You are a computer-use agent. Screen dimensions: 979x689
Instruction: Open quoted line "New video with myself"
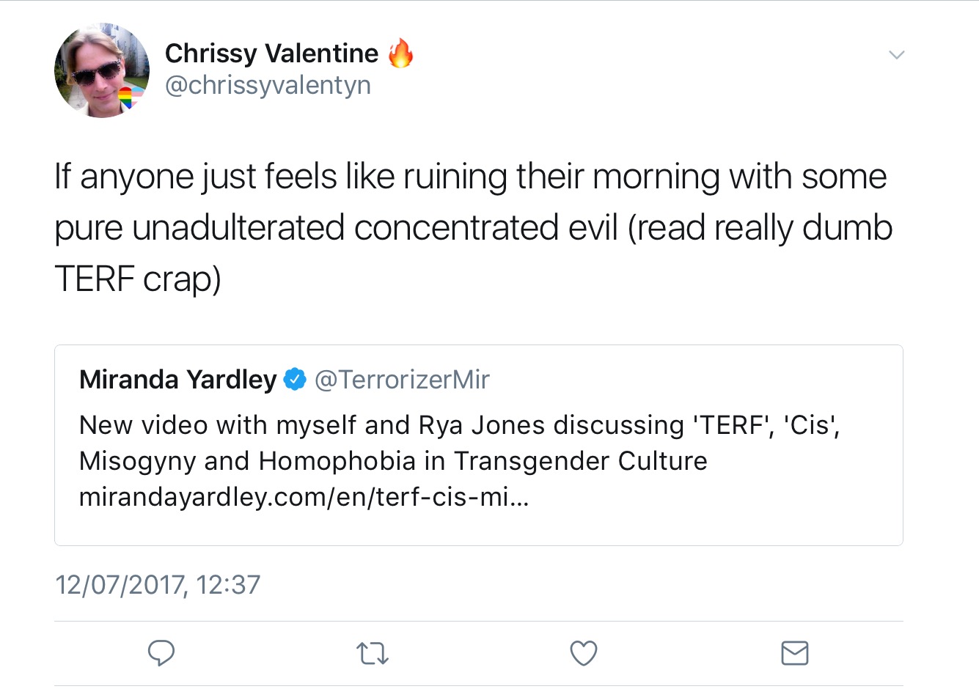coord(459,425)
